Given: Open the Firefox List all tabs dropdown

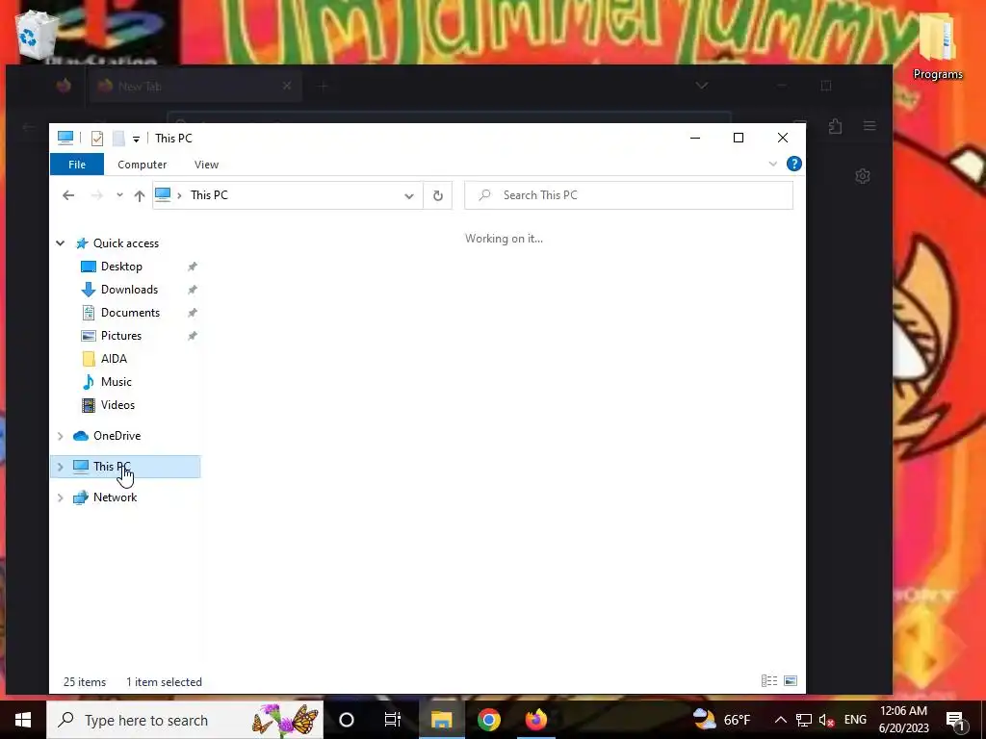Looking at the screenshot, I should tap(702, 86).
